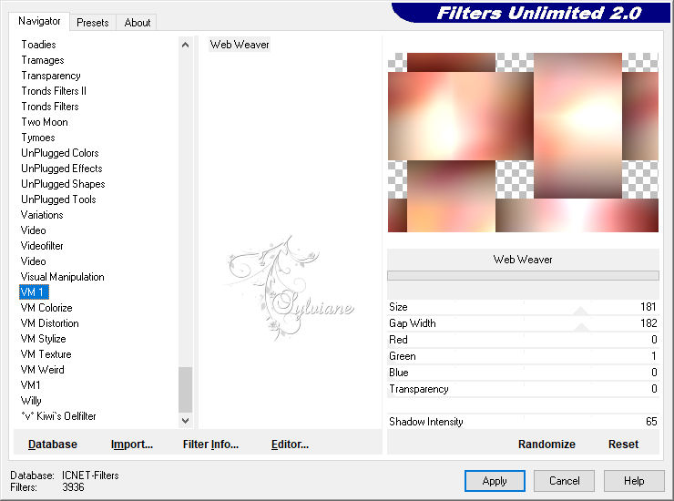Viewport: 674px width, 501px height.
Task: Open the Database button
Action: pos(53,445)
